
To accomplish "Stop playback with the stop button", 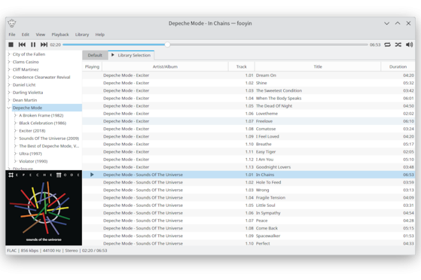I will [x=11, y=44].
